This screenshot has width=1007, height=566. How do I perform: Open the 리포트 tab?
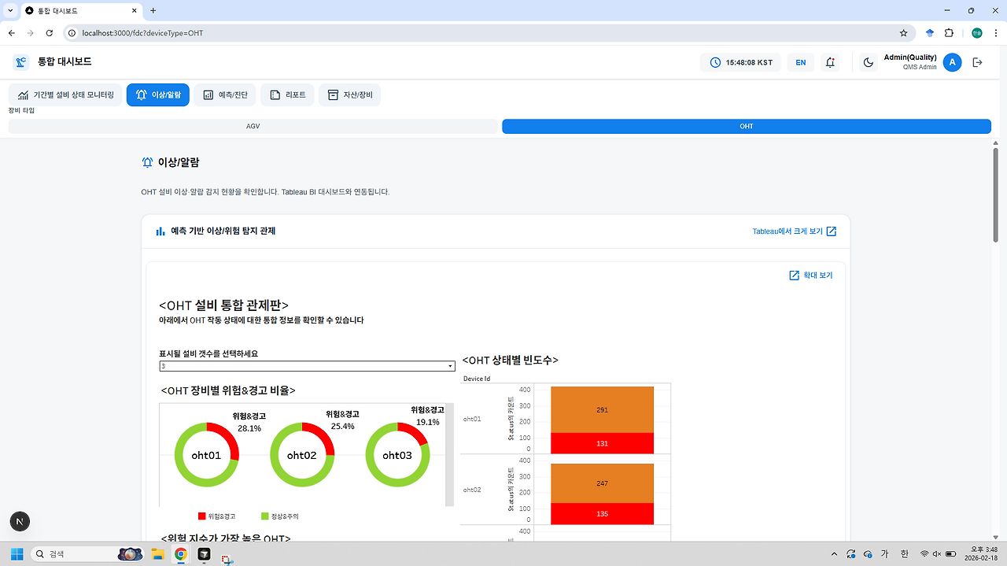point(287,94)
